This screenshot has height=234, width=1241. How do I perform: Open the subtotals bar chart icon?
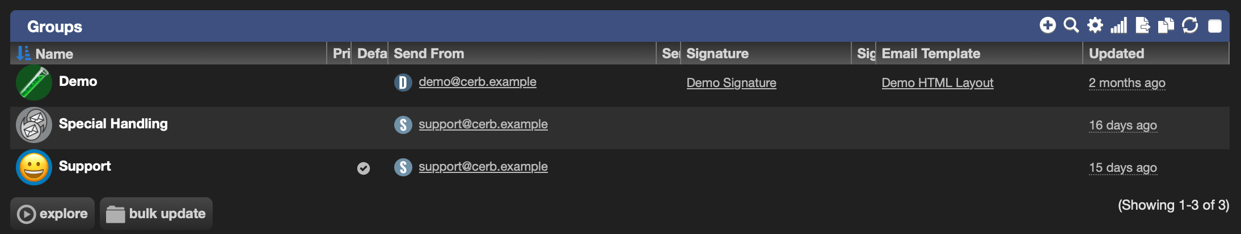(x=1118, y=25)
